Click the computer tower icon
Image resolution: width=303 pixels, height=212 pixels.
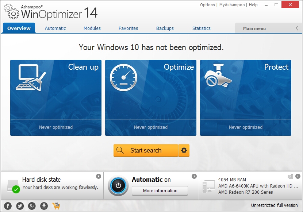click(x=209, y=186)
